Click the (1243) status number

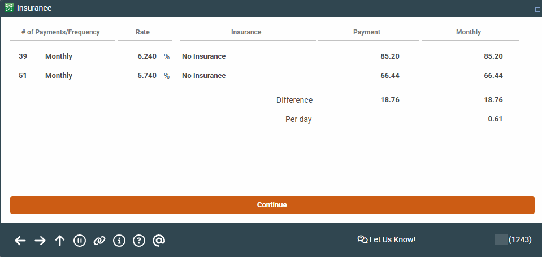[x=520, y=239]
